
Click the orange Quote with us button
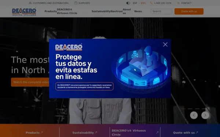coord(189,11)
